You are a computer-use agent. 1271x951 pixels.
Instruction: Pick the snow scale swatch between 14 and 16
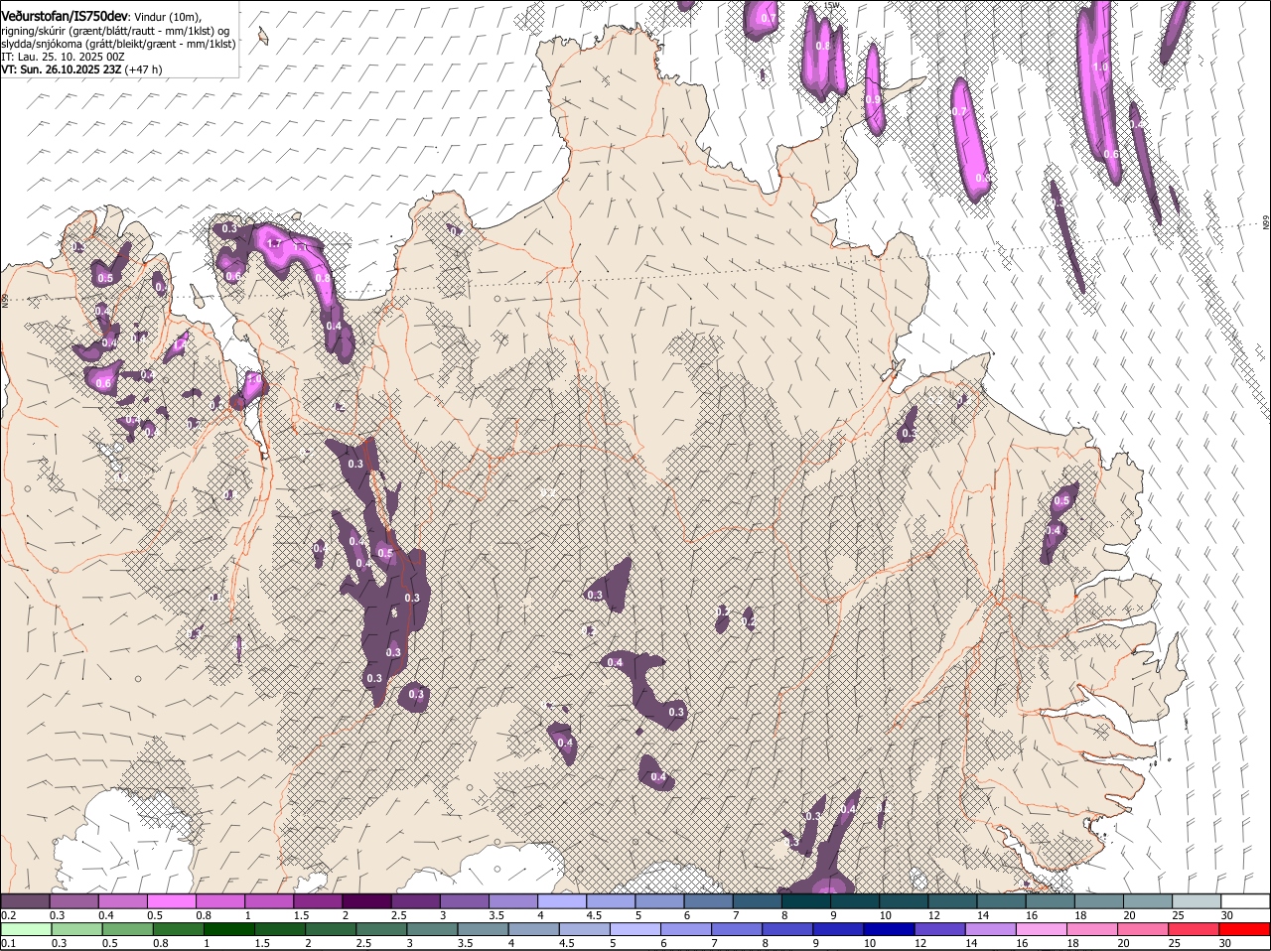point(1000,900)
